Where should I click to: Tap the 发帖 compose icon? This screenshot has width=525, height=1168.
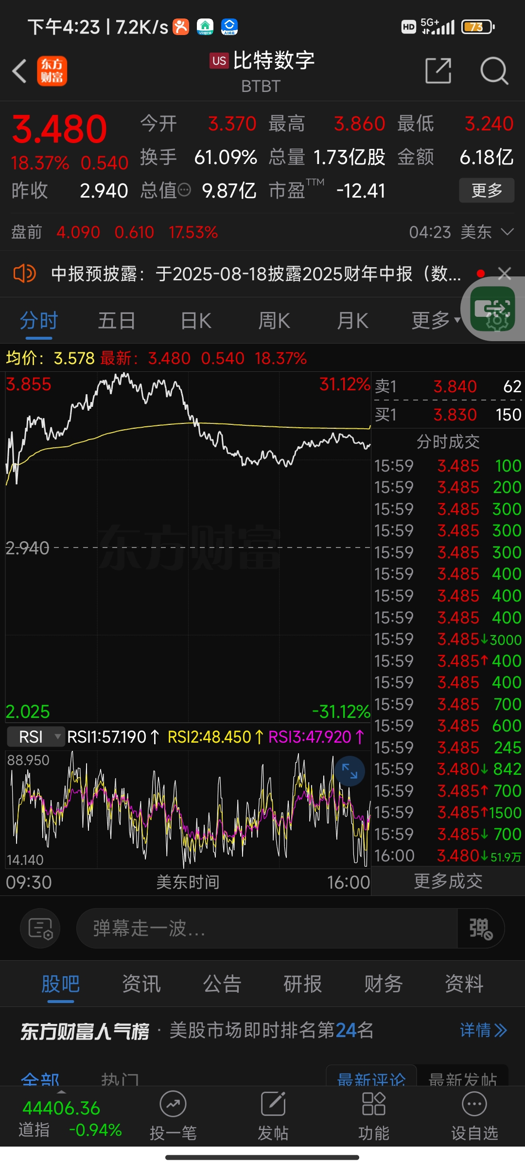[x=273, y=1116]
